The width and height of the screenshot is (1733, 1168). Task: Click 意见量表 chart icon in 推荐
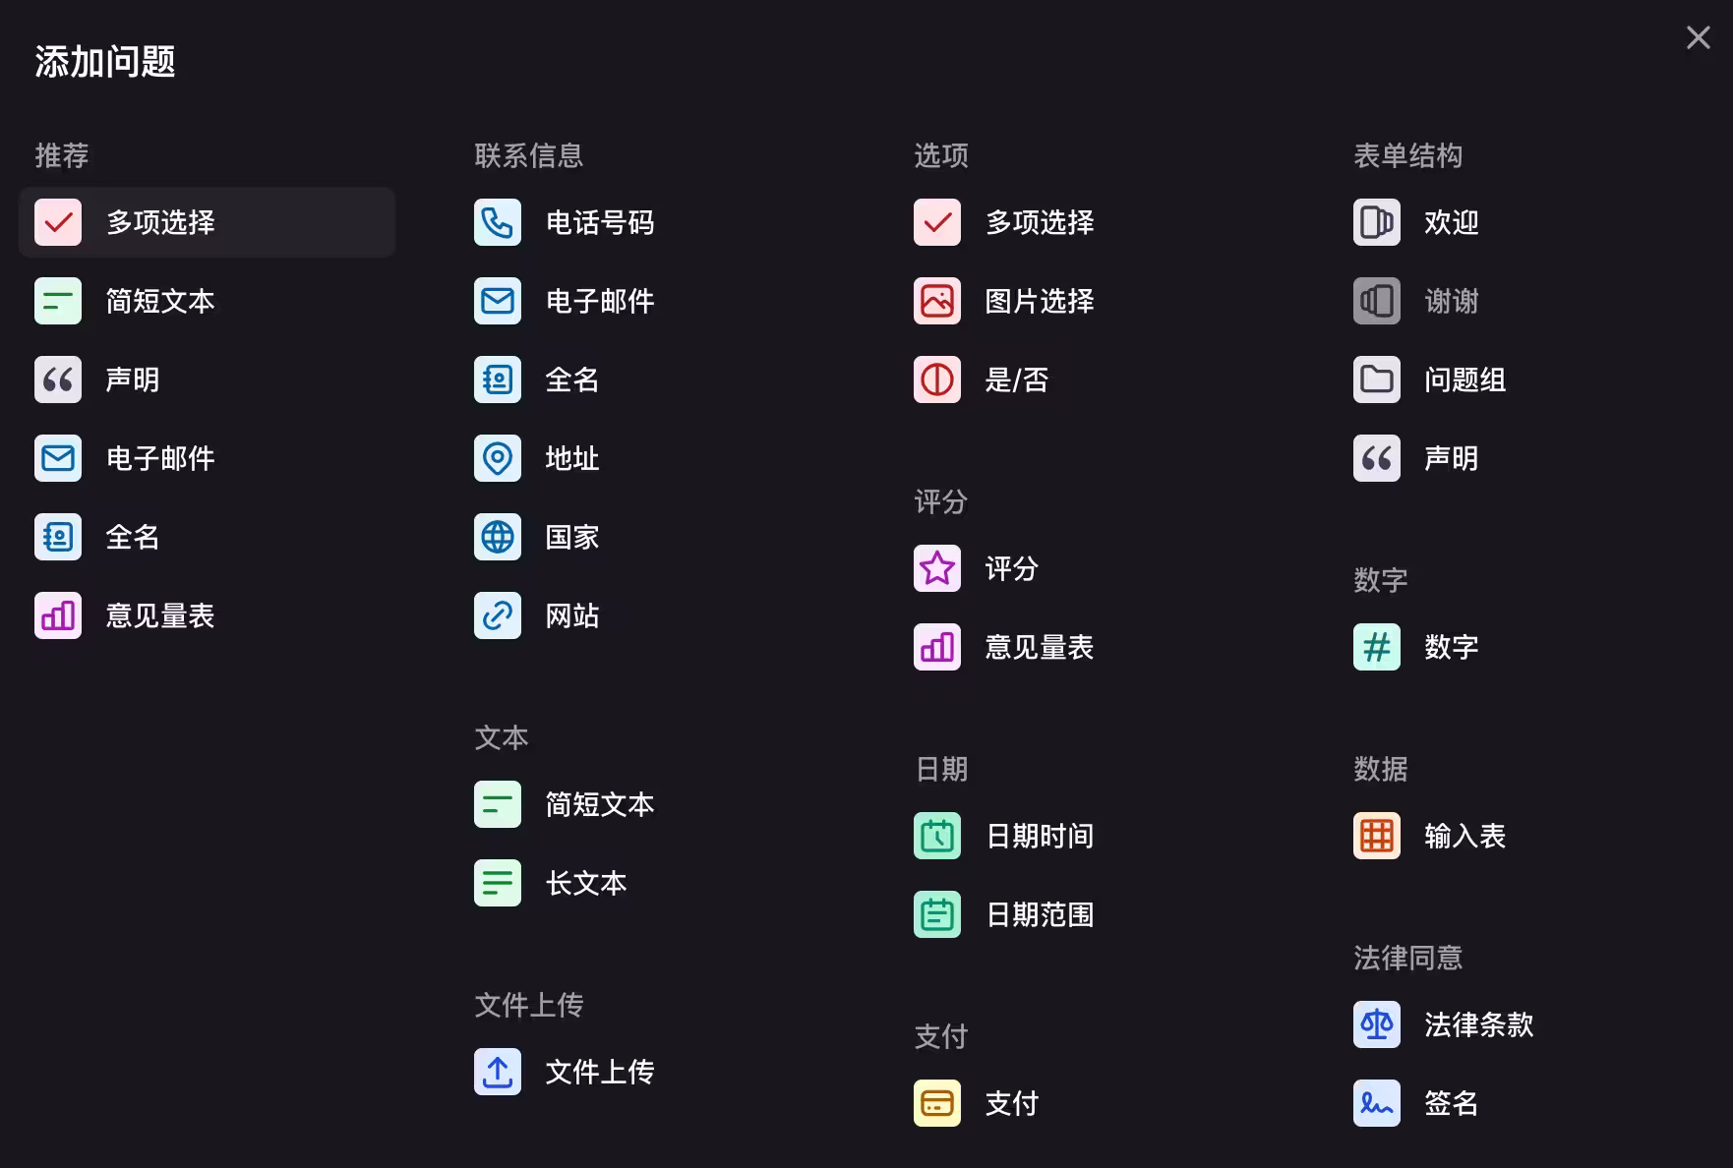click(58, 615)
